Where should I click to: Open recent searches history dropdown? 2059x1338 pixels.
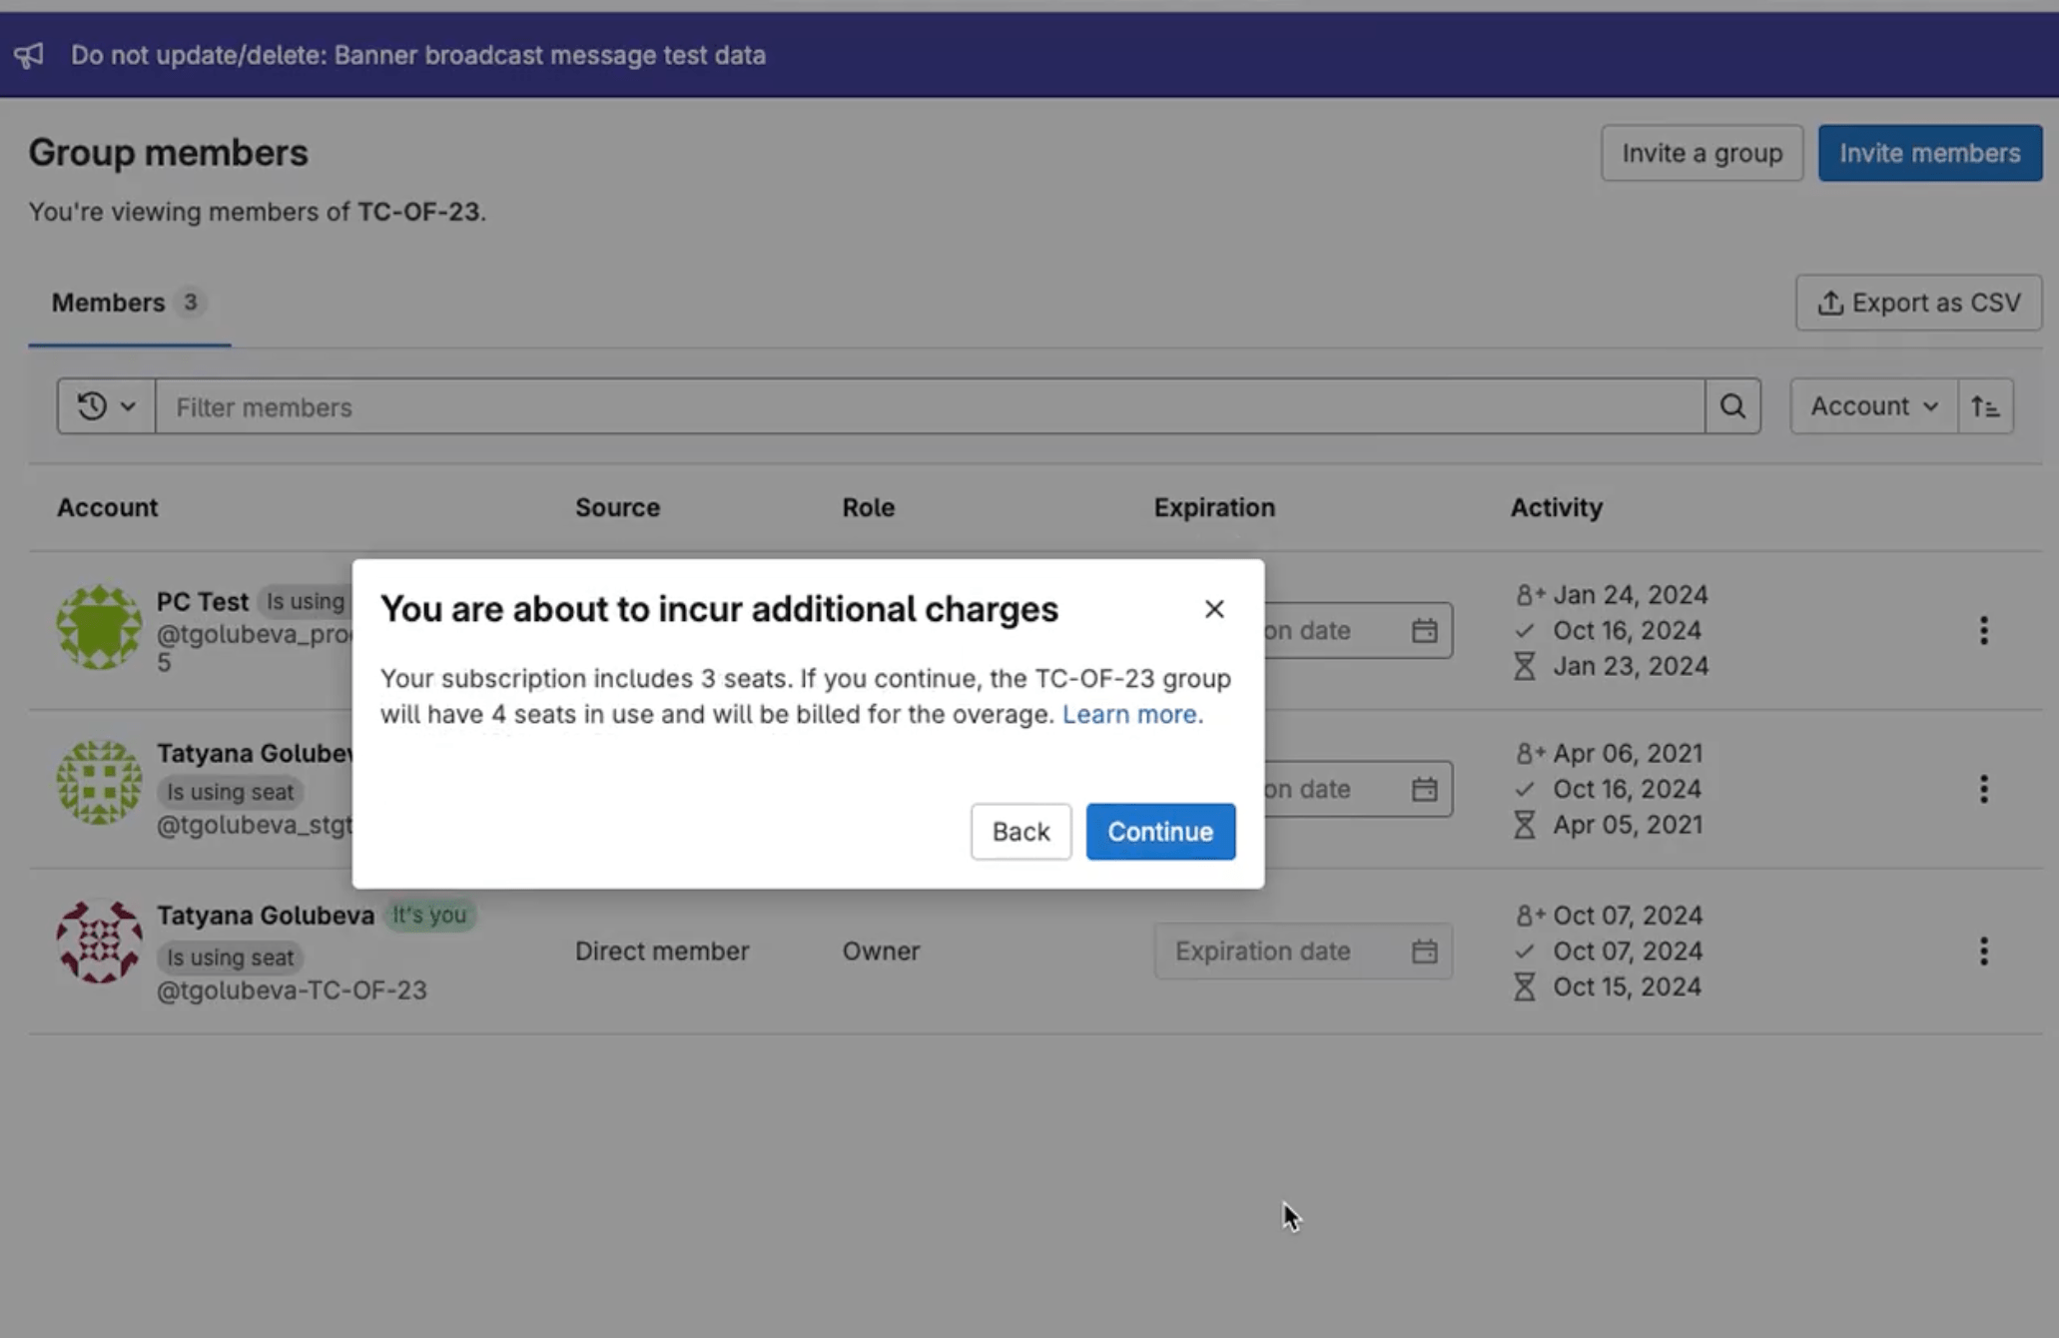coord(106,406)
